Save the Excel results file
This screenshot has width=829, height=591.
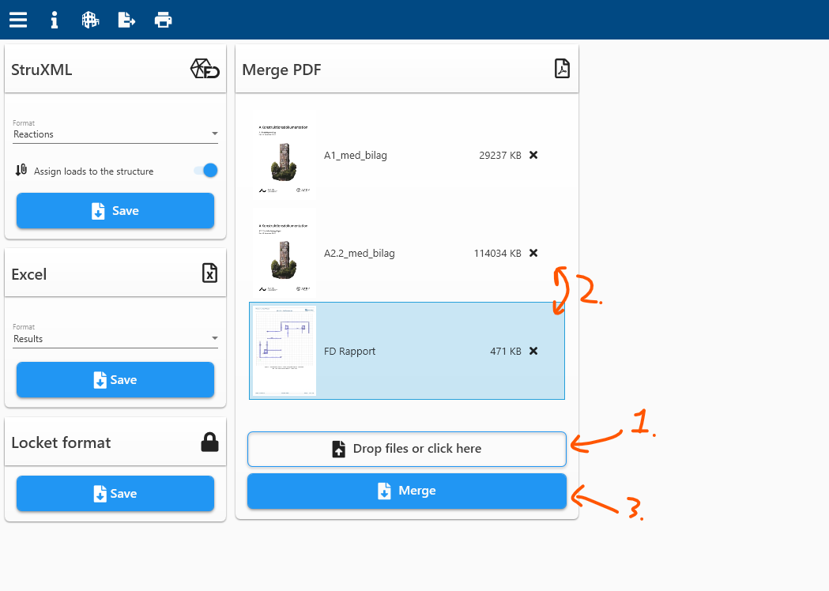point(115,379)
